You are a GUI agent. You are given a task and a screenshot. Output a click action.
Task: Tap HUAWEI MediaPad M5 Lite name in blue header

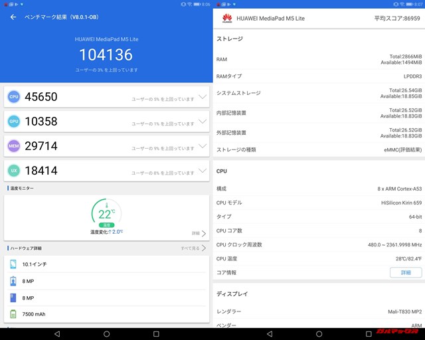(x=106, y=39)
